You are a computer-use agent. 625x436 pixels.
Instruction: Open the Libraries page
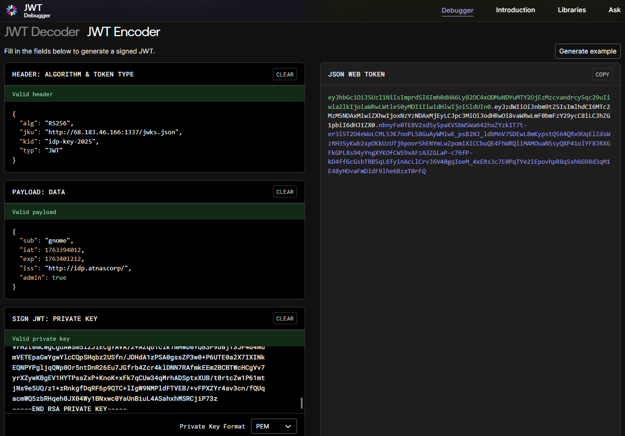pos(571,10)
